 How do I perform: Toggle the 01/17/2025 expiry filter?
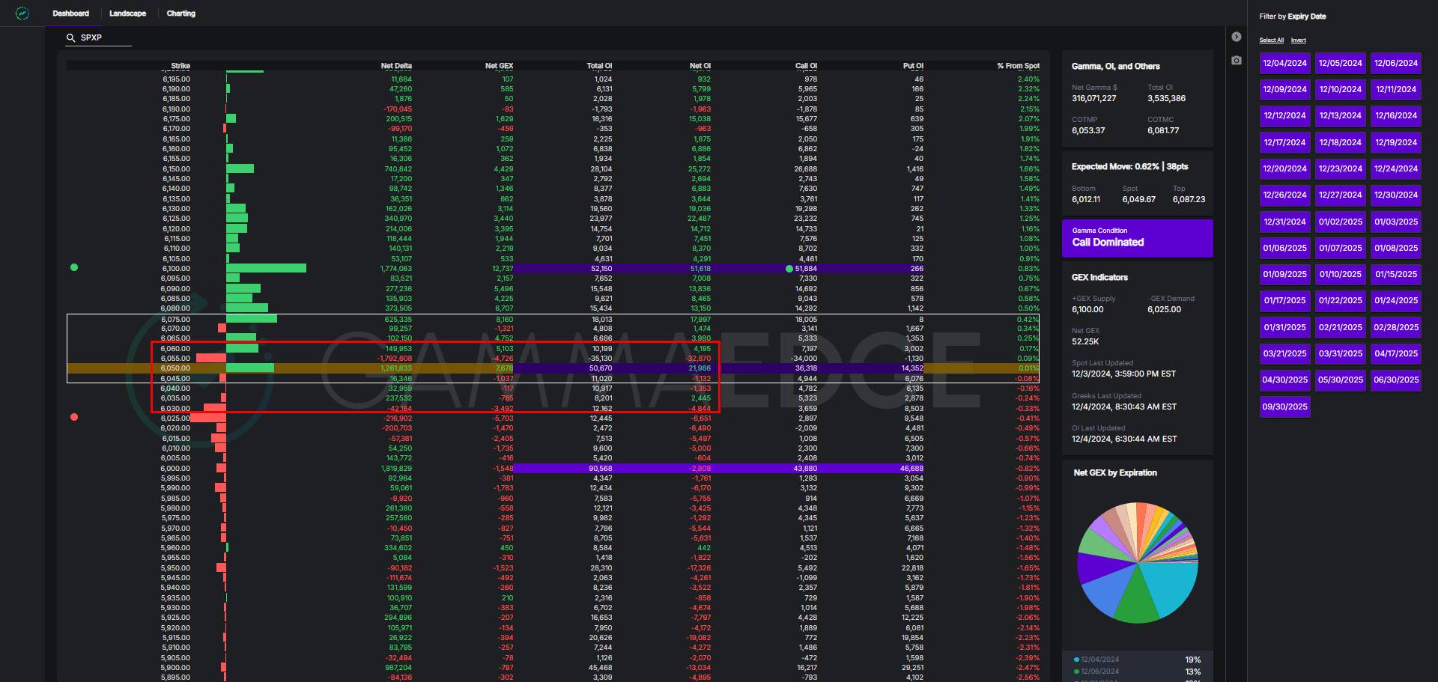tap(1284, 300)
